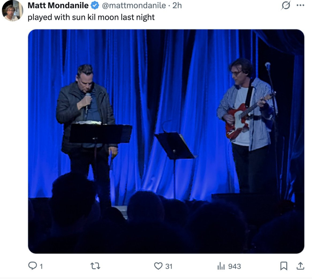Click the blue verified checkmark badge
Screen dimensions: 312x279
click(94, 6)
